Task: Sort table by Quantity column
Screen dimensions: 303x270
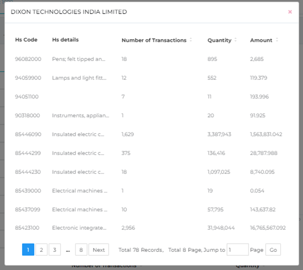Action: coord(235,40)
